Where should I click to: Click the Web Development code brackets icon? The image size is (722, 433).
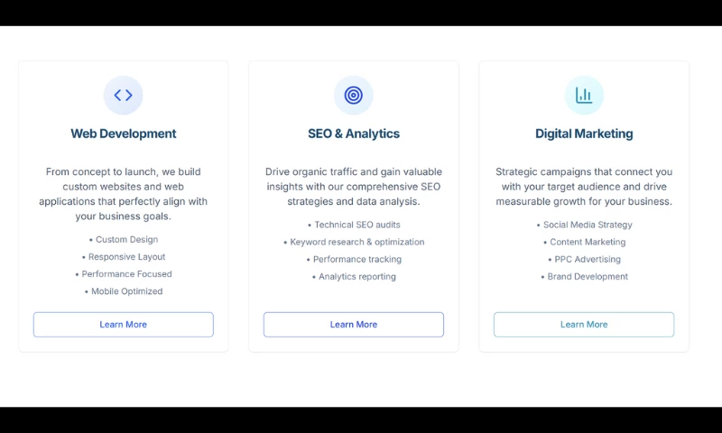pyautogui.click(x=124, y=95)
